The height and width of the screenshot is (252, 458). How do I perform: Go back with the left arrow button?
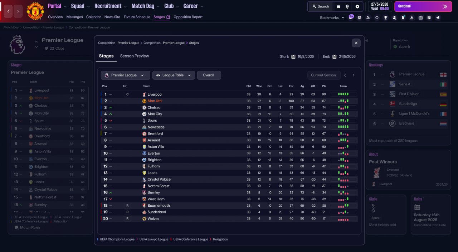point(8,11)
